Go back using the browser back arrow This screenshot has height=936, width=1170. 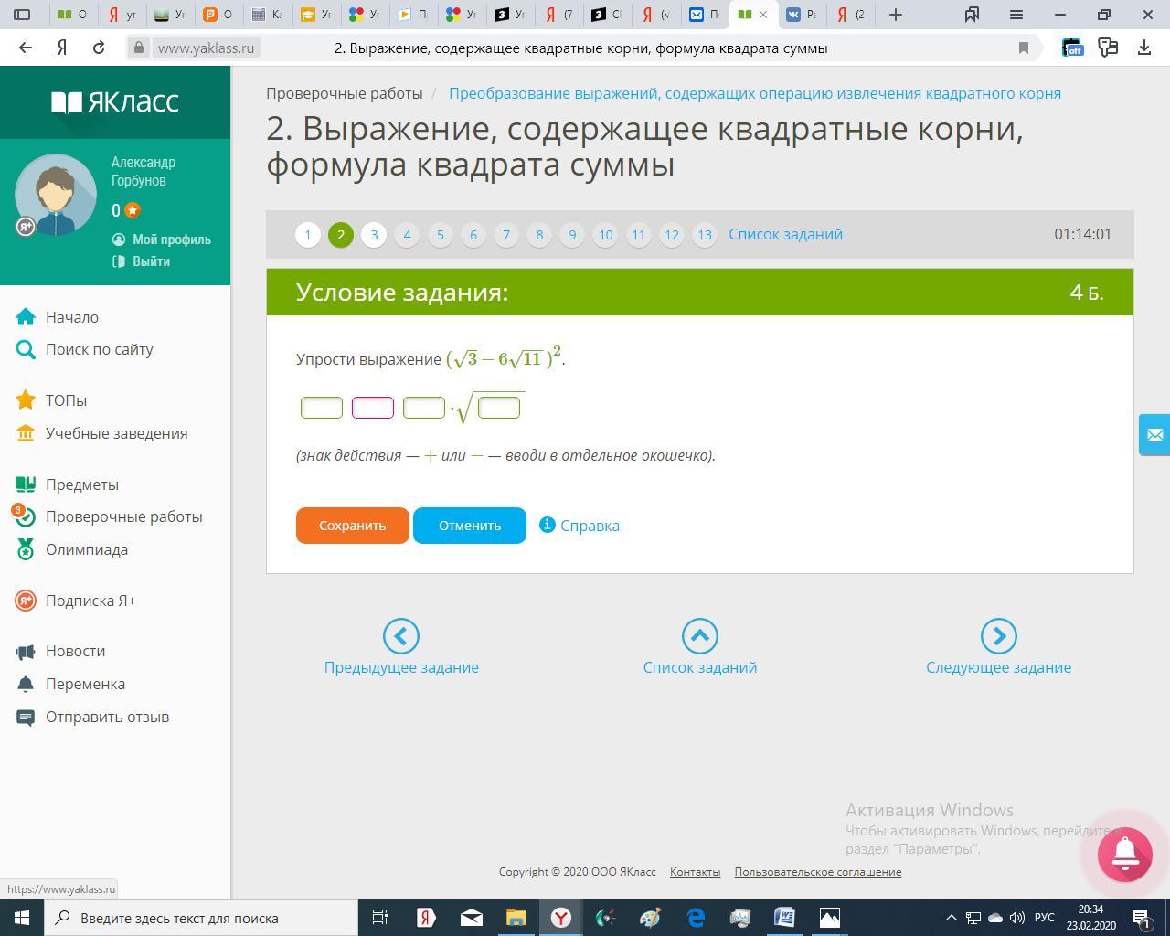26,48
